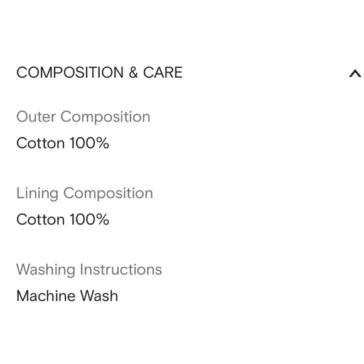
Task: Click the COMPOSITION & CARE heading
Action: tap(99, 72)
